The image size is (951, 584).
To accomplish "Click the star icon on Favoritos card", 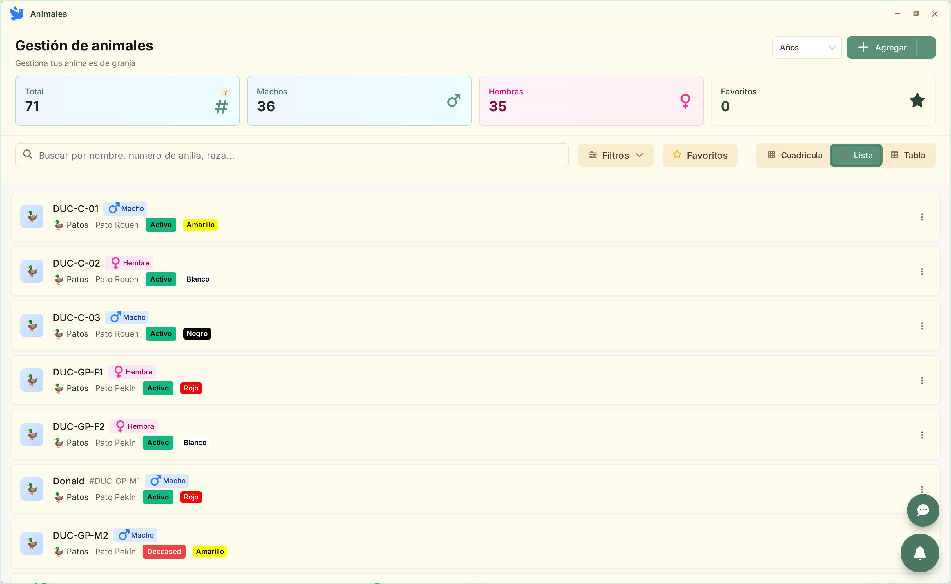I will [917, 101].
